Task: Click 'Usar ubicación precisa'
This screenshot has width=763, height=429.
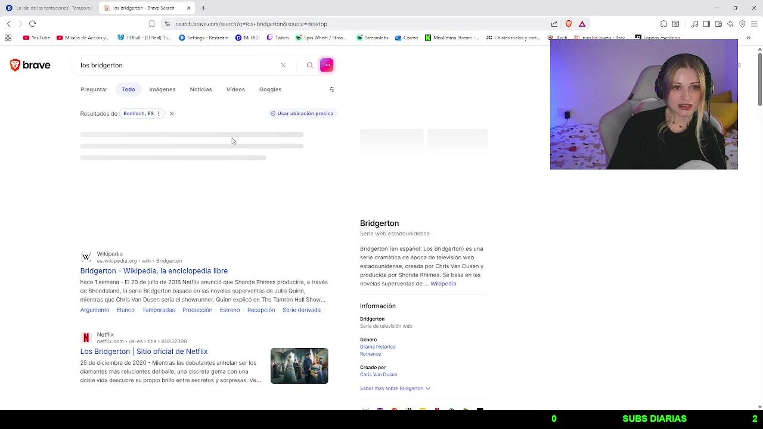Action: (x=302, y=113)
